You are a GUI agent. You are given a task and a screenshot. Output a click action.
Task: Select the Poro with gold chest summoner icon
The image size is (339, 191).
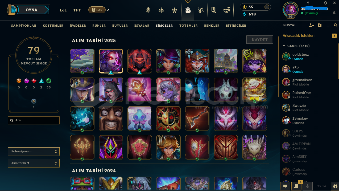[x=255, y=90]
